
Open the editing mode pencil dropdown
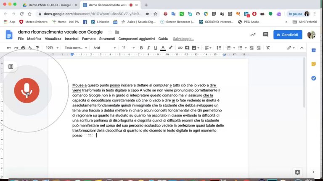pos(291,48)
